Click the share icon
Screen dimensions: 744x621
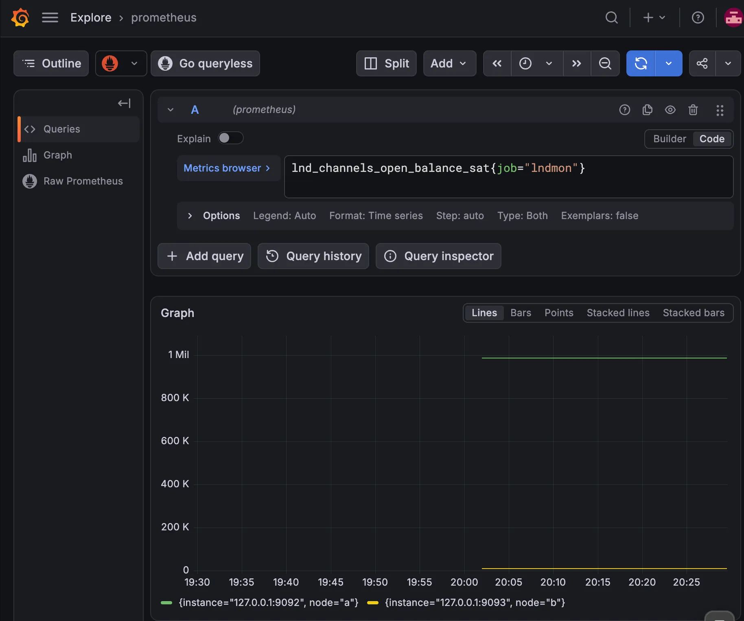702,63
